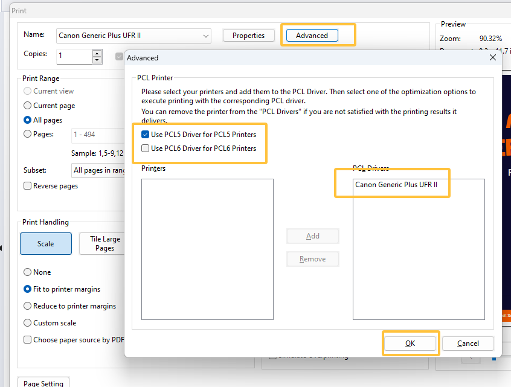
Task: Toggle the Reverse pages checkbox
Action: pos(27,186)
